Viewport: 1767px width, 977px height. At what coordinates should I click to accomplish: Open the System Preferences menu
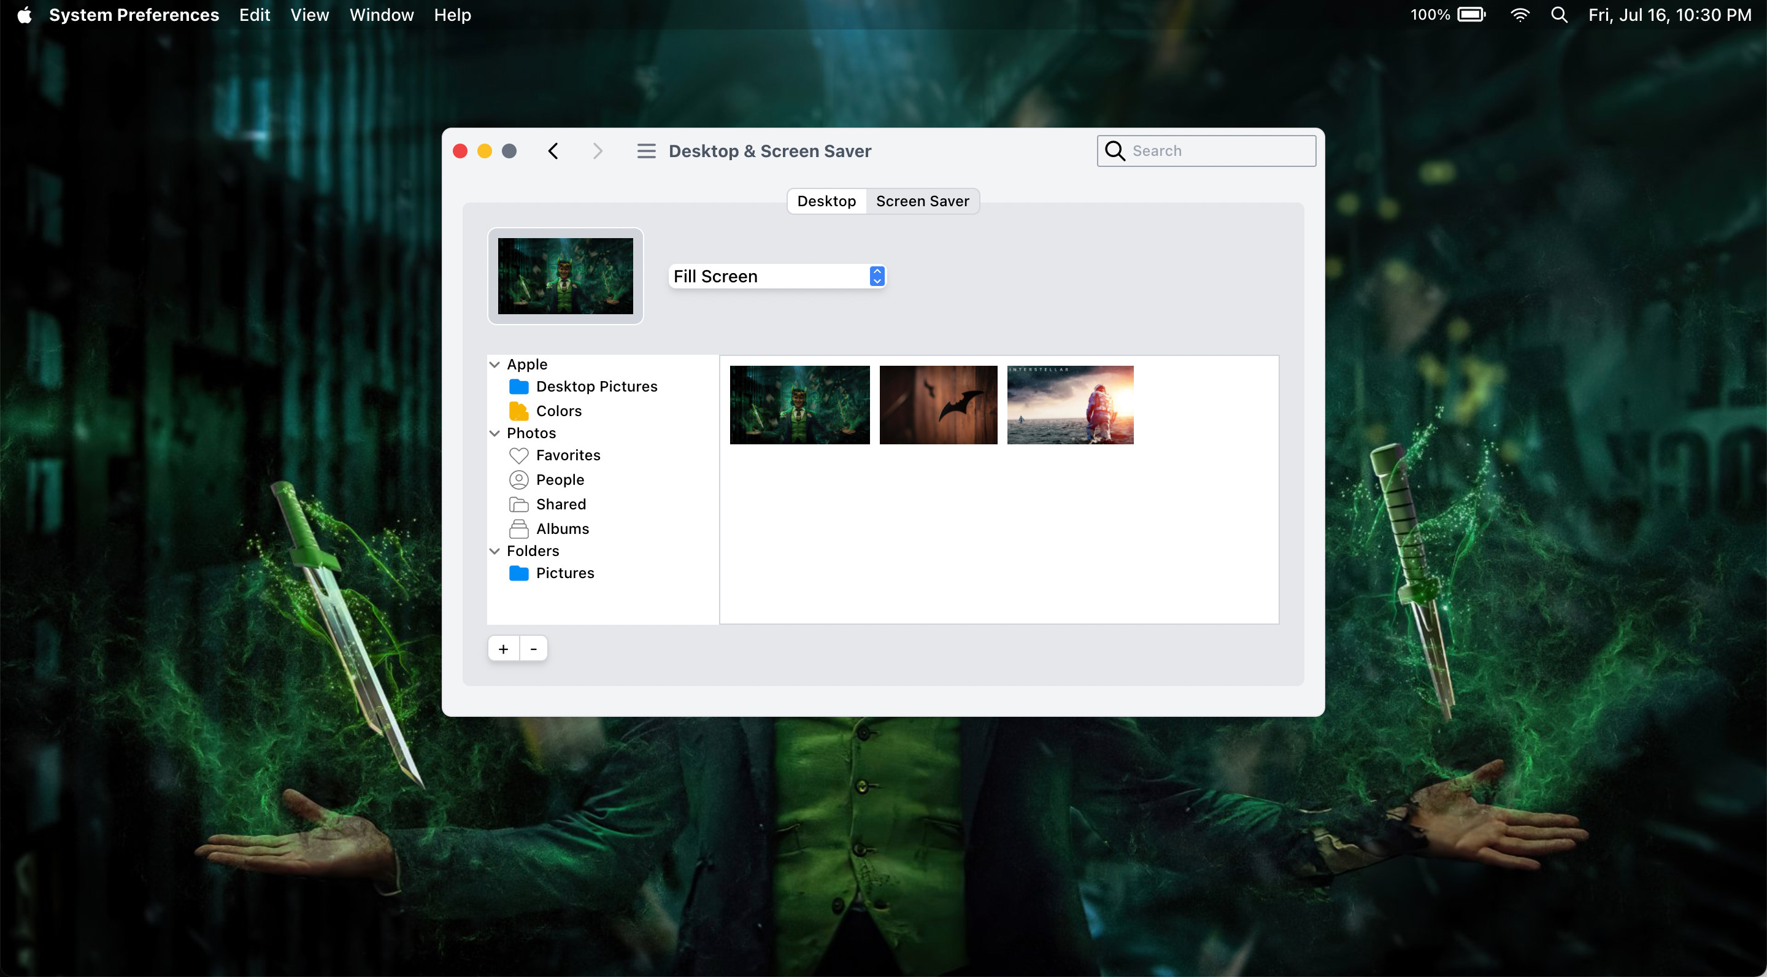(134, 14)
